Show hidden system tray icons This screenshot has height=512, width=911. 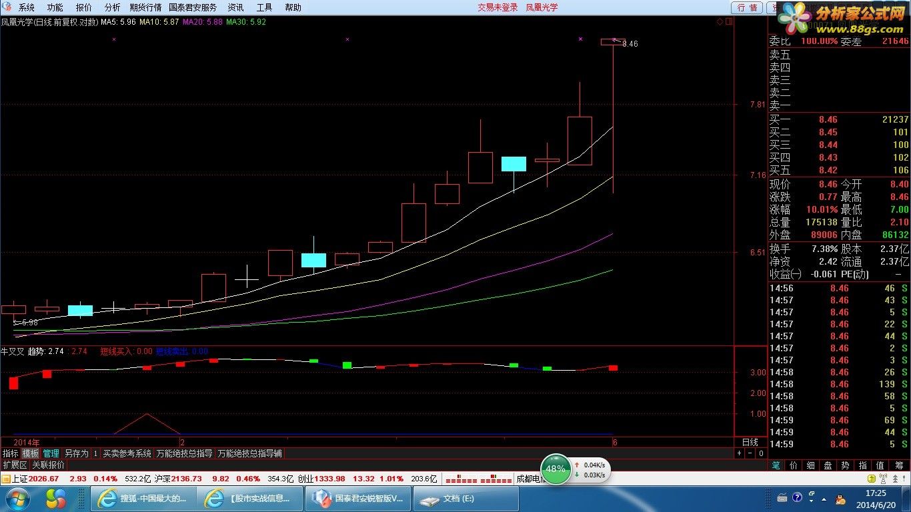pyautogui.click(x=824, y=499)
